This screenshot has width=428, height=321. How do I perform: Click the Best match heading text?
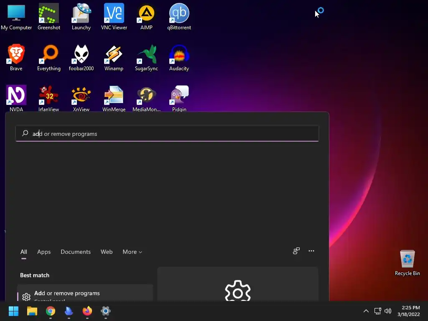click(35, 275)
